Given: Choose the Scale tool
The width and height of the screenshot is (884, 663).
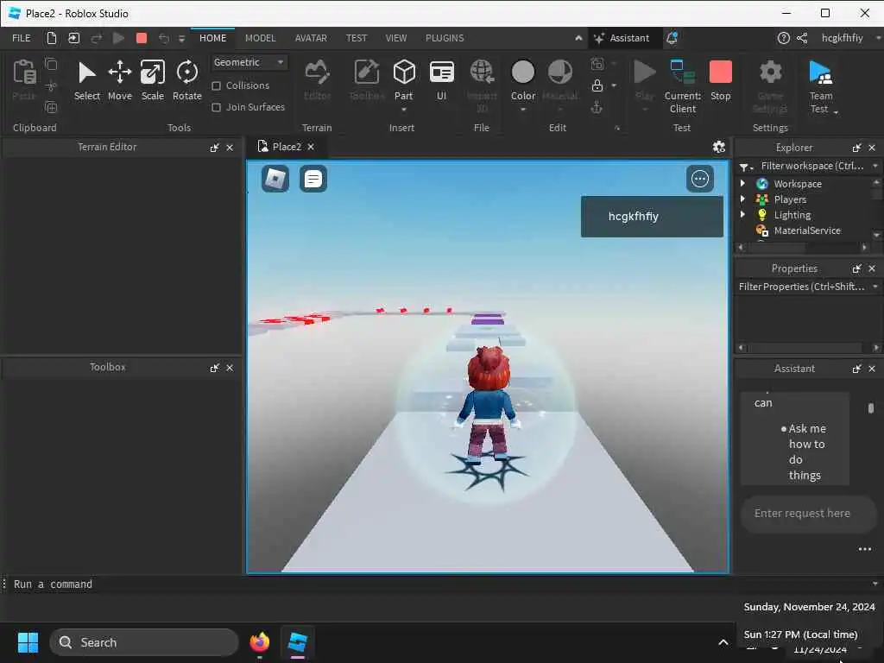Looking at the screenshot, I should pyautogui.click(x=152, y=80).
